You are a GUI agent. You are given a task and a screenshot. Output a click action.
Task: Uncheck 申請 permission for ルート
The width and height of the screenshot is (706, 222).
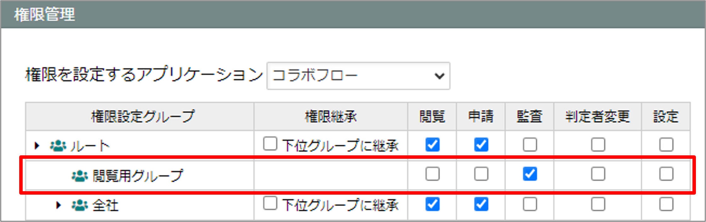point(481,145)
